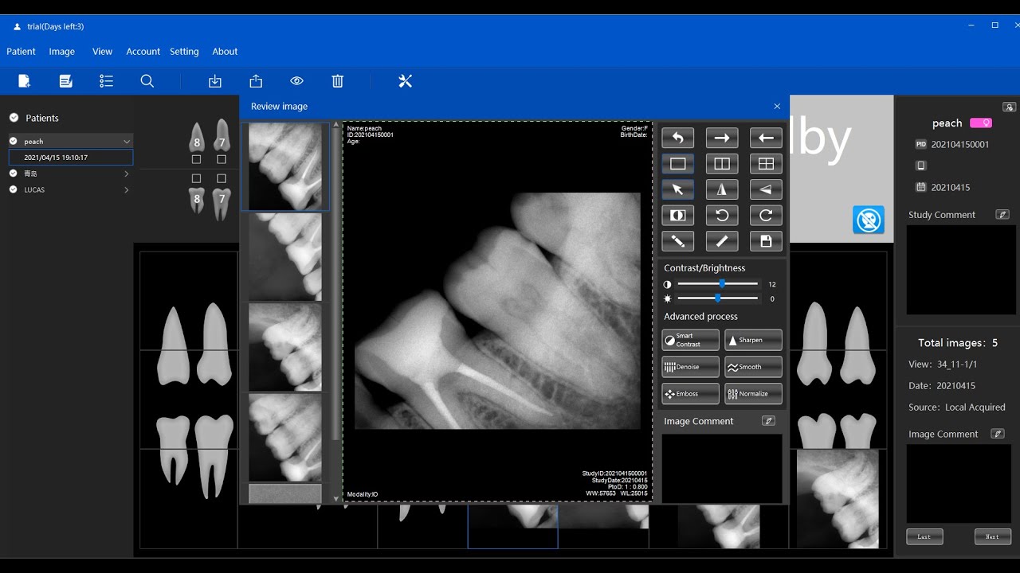
Task: Apply the Emboss filter
Action: (690, 394)
